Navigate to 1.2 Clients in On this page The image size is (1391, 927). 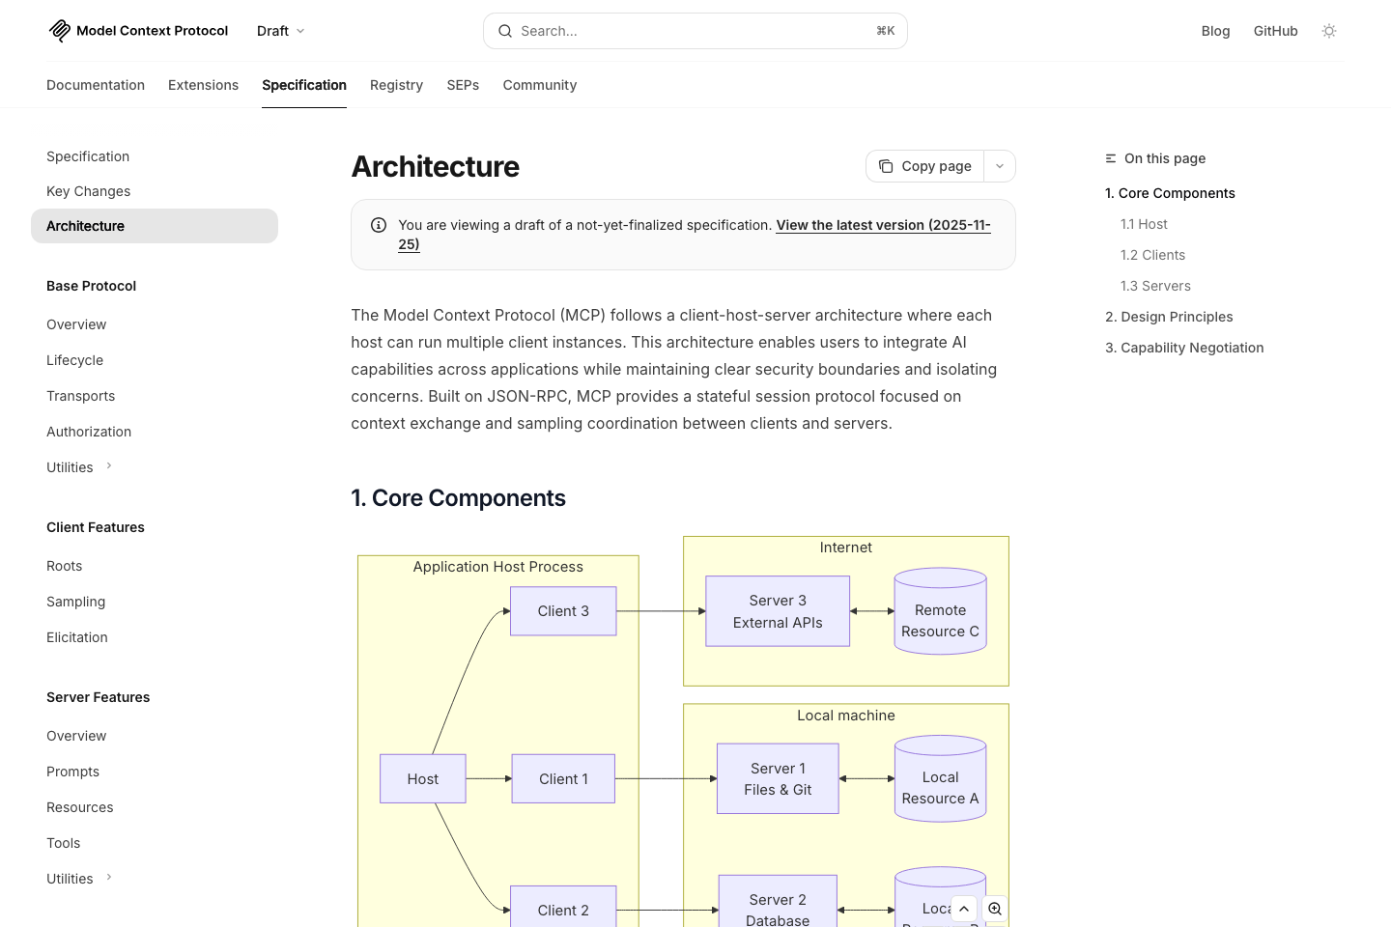click(x=1152, y=255)
